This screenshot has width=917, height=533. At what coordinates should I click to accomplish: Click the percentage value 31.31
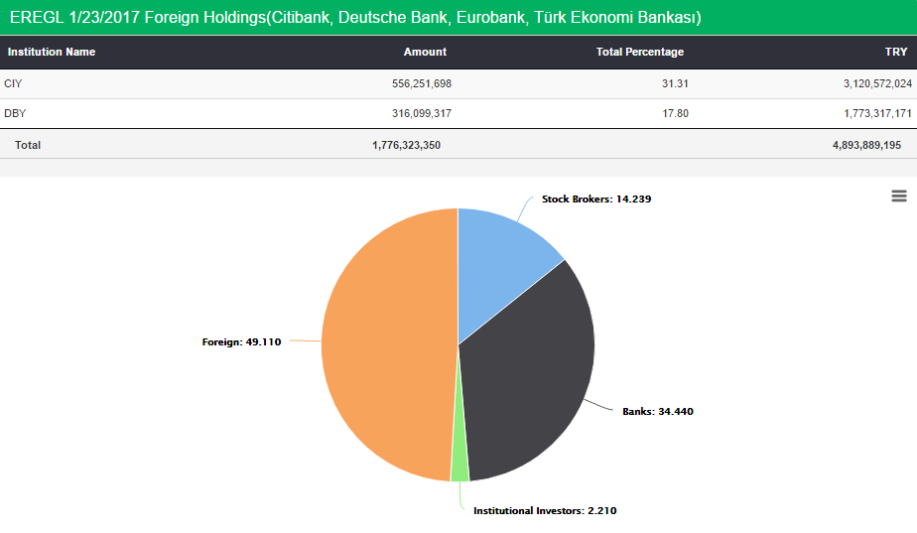pos(675,83)
